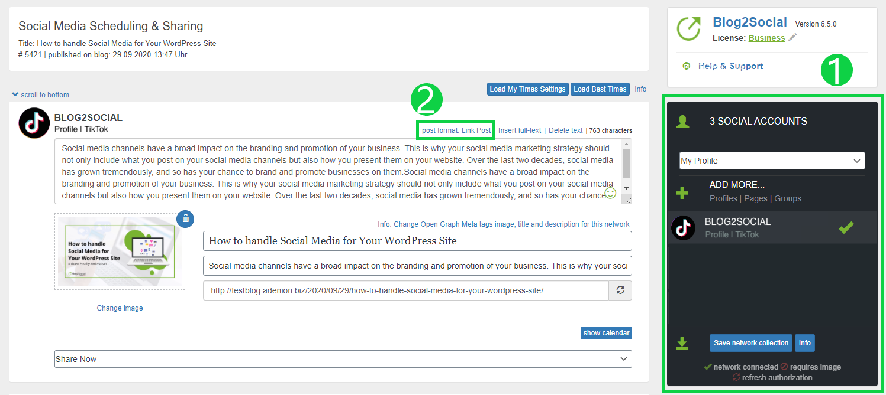Click the Change Open Graph Meta tags info link
This screenshot has width=886, height=395.
(504, 224)
